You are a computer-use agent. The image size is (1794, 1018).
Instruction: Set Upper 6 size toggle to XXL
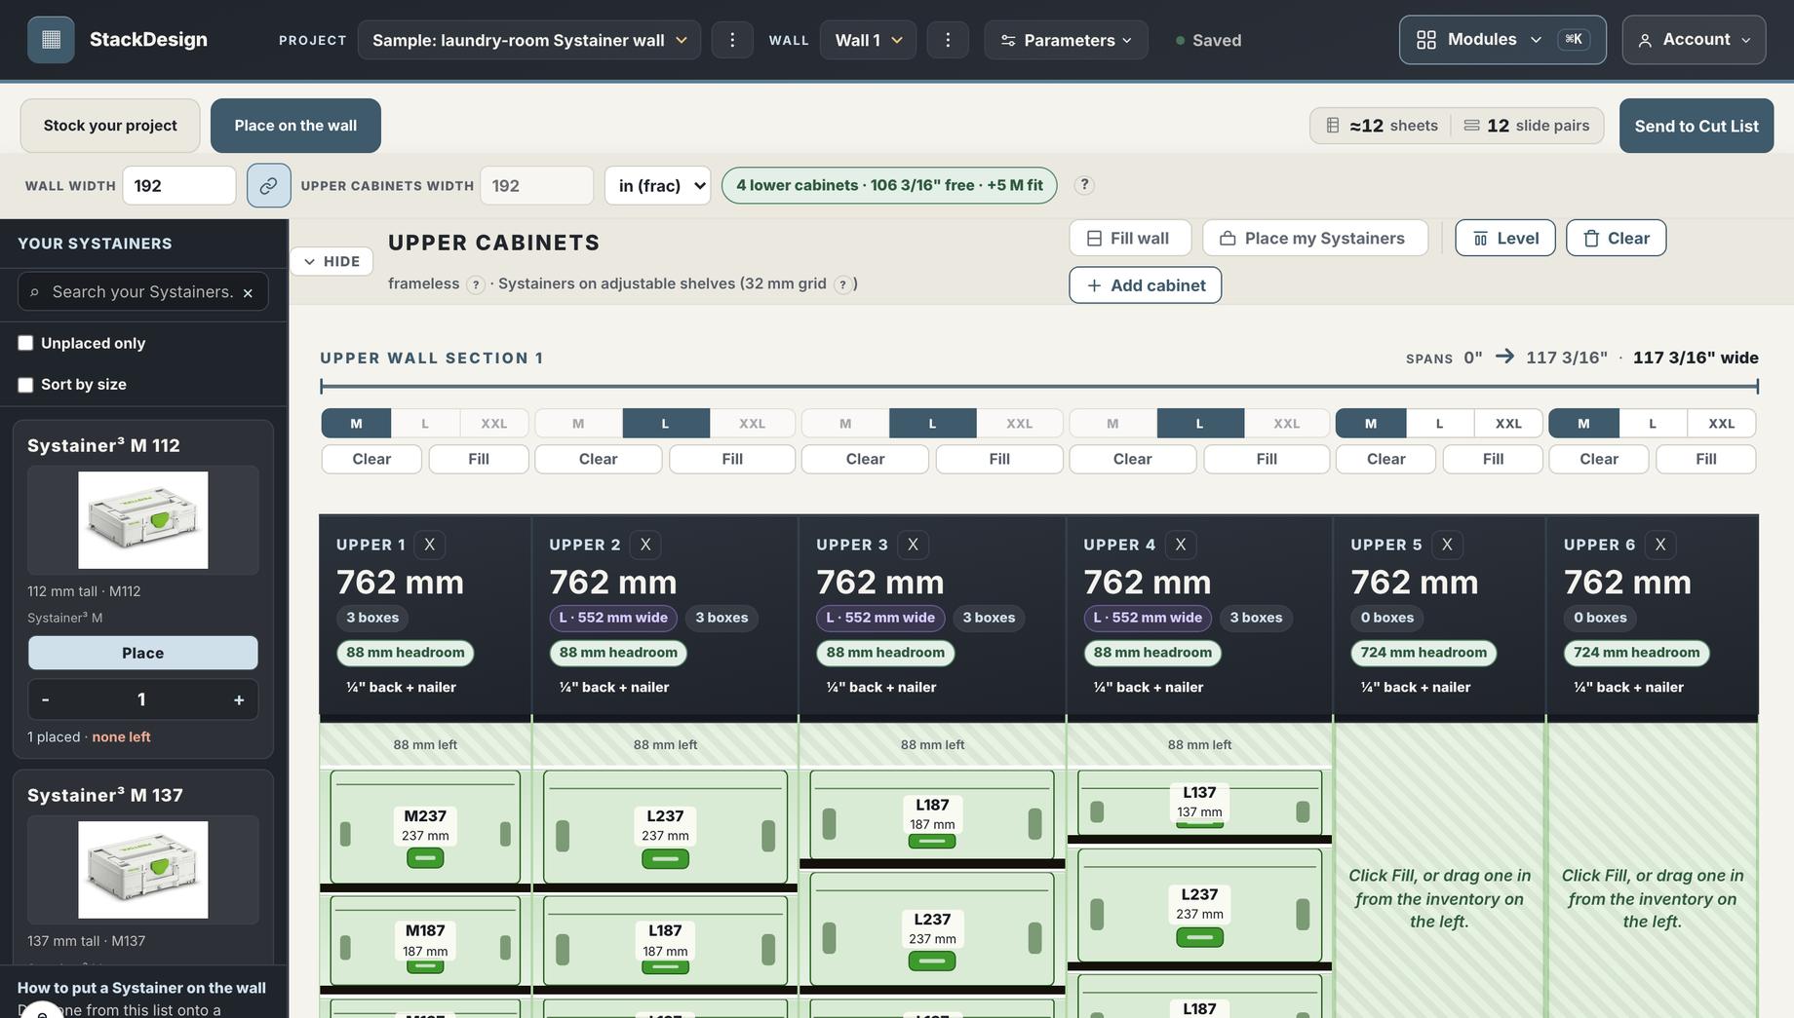pyautogui.click(x=1722, y=424)
